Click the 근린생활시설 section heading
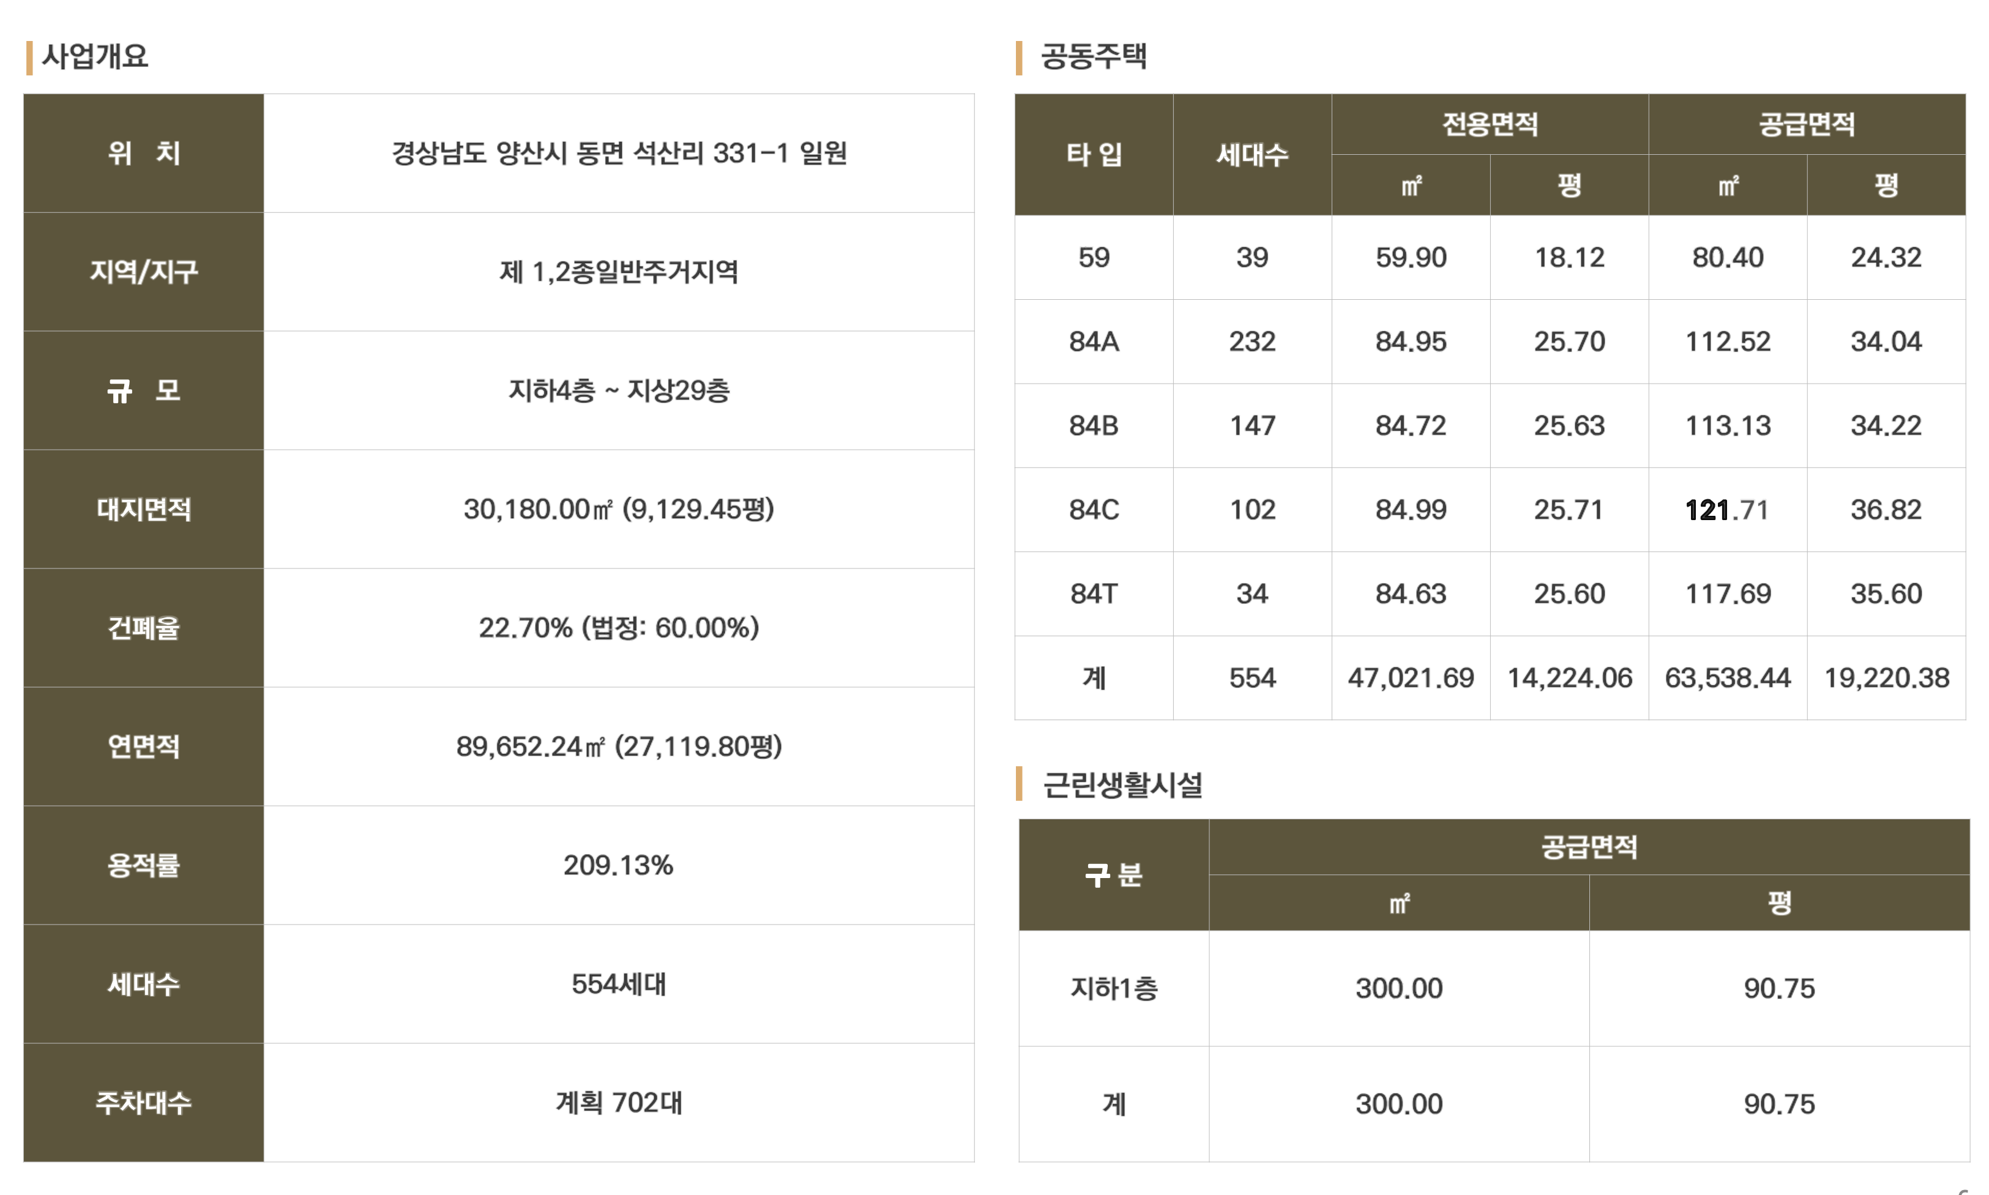 (1122, 784)
